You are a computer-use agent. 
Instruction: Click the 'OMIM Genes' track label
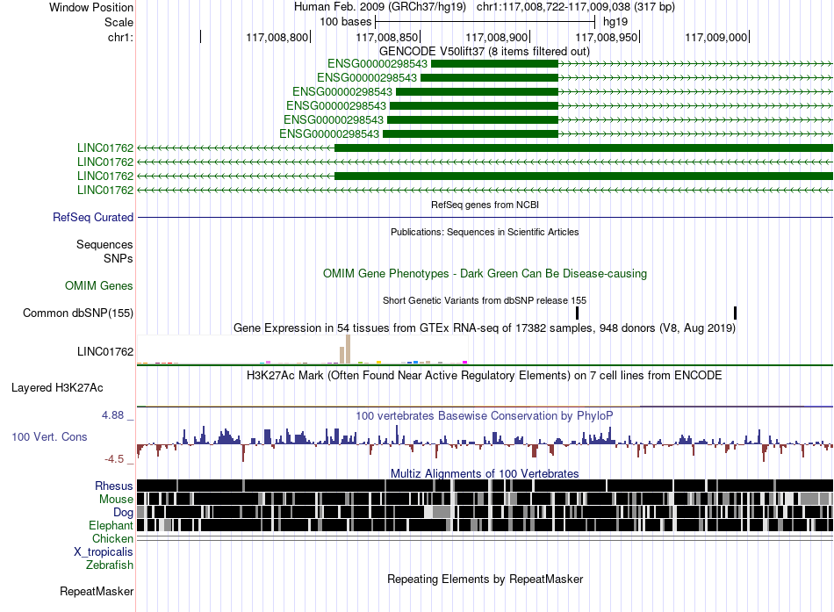point(99,285)
